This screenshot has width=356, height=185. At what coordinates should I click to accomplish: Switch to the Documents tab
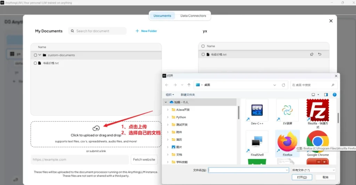[162, 16]
